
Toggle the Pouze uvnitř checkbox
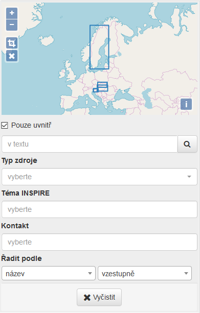coord(5,126)
